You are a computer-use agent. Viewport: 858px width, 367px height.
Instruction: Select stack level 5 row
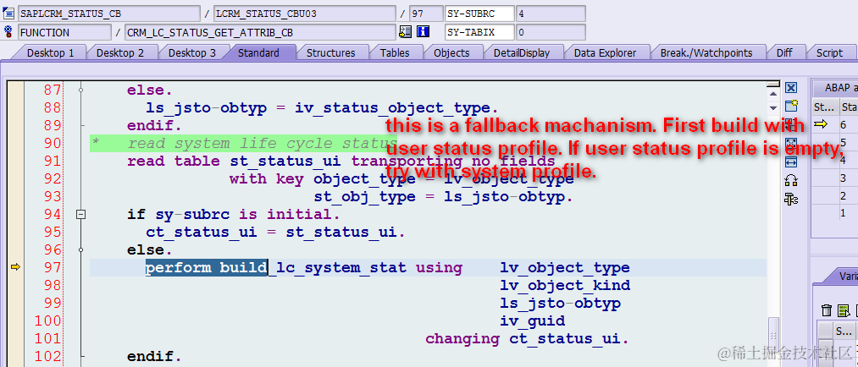pos(834,143)
